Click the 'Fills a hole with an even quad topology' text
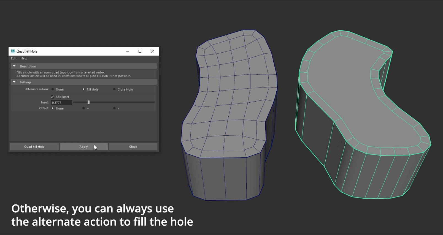Screen dimensions: 443x235 pyautogui.click(x=61, y=72)
